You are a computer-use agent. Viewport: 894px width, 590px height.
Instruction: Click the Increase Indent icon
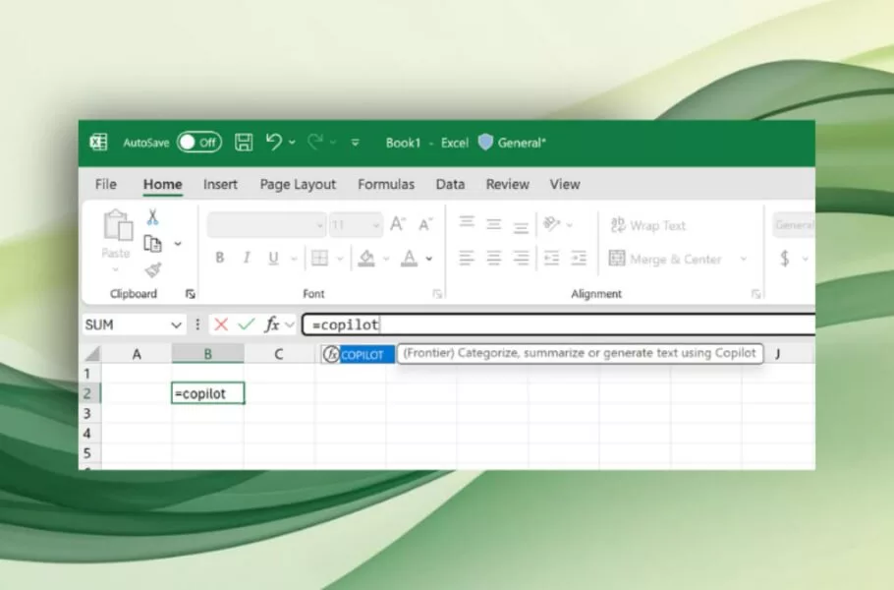click(x=579, y=258)
